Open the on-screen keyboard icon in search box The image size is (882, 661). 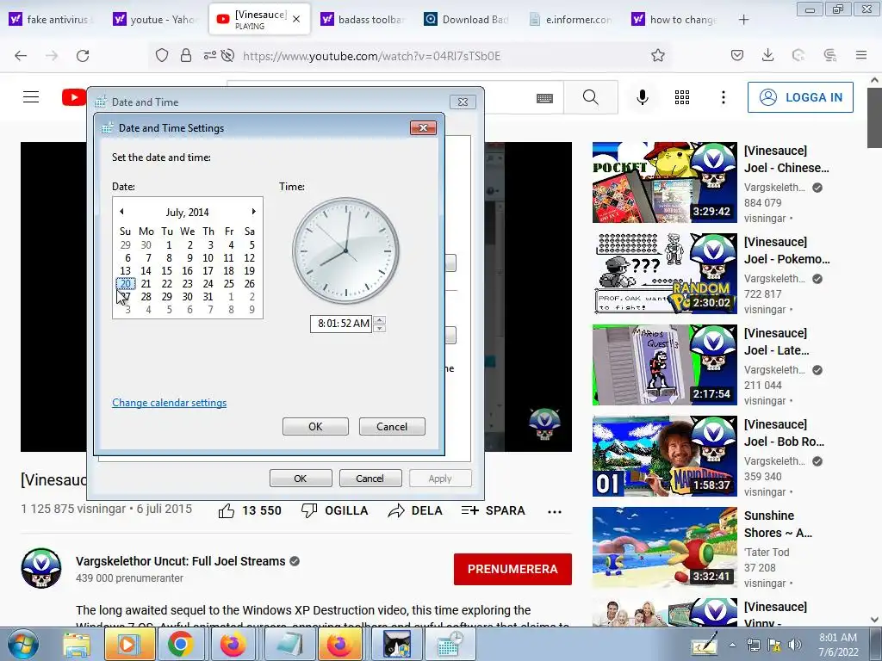coord(544,98)
